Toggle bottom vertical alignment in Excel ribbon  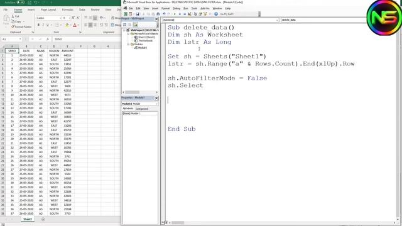coord(95,18)
